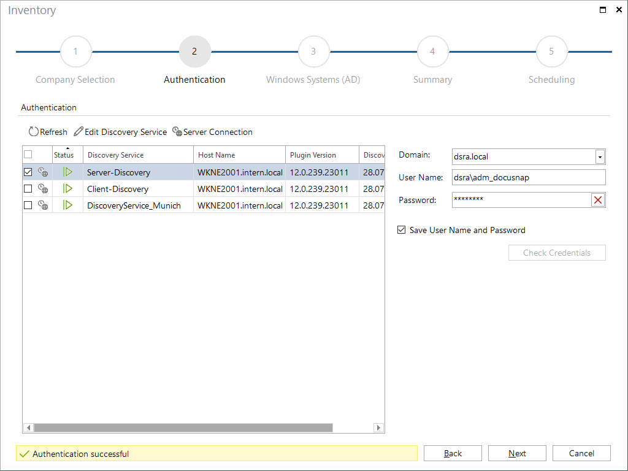This screenshot has width=628, height=471.
Task: Uncheck the Server-Discovery row checkbox
Action: coord(28,172)
